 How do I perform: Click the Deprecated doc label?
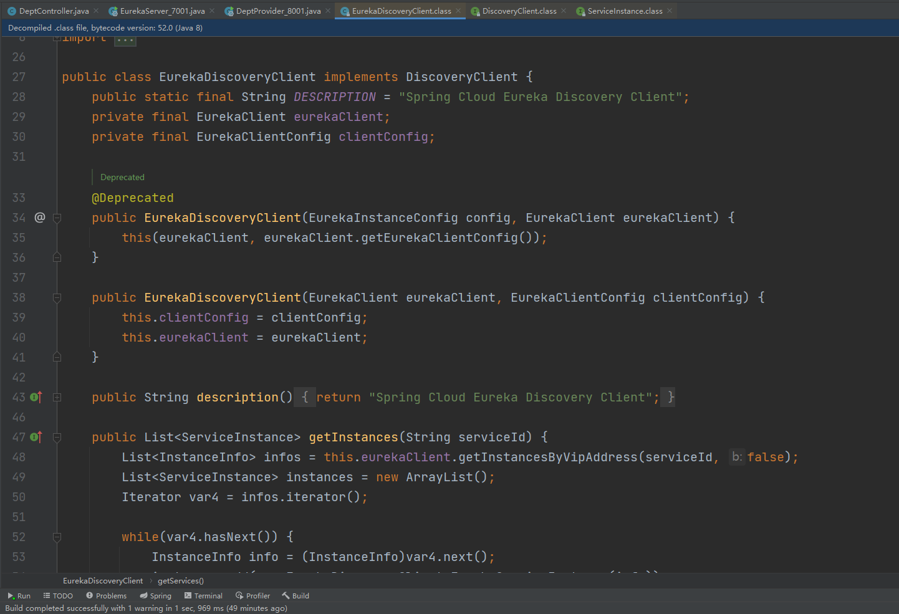[122, 178]
